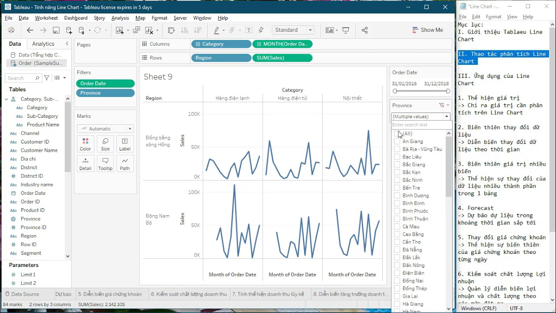
Task: Click the Order Date range end handle
Action: (448, 91)
